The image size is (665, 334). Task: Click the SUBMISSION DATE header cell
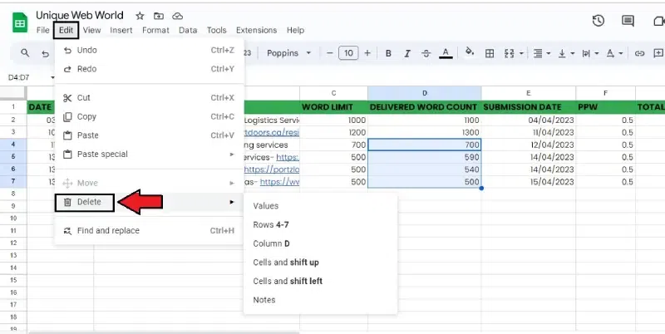click(529, 107)
